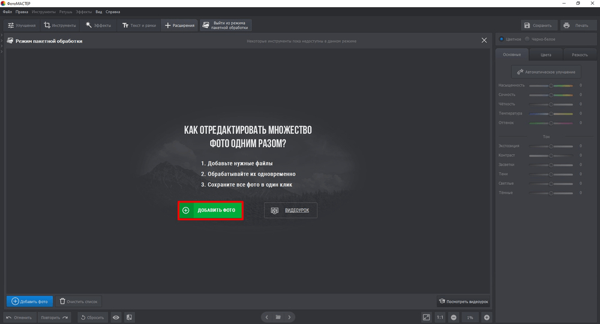Image resolution: width=600 pixels, height=324 pixels.
Task: Click the before/after compare icon
Action: 130,317
